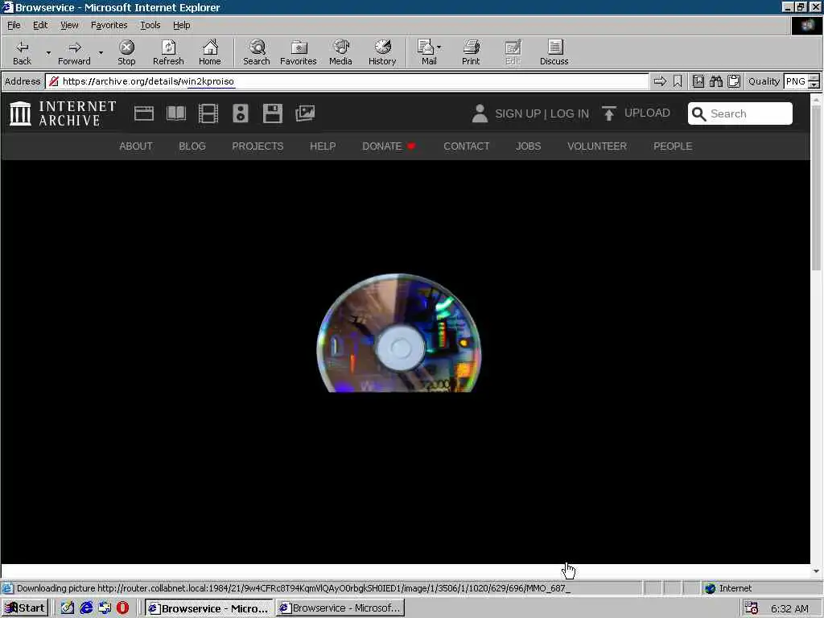Open the Quality PNG dropdown
Viewport: 824px width, 618px height.
click(x=814, y=81)
